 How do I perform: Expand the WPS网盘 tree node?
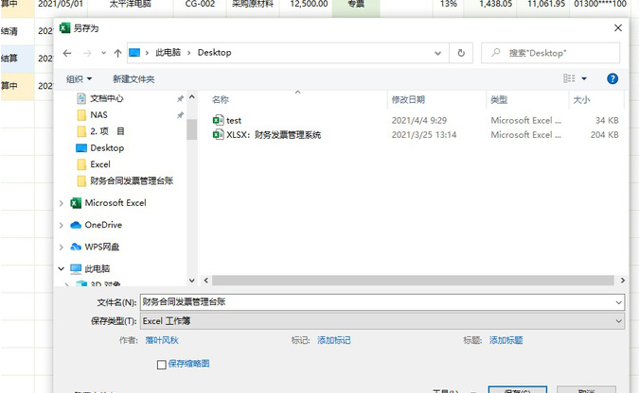(62, 247)
